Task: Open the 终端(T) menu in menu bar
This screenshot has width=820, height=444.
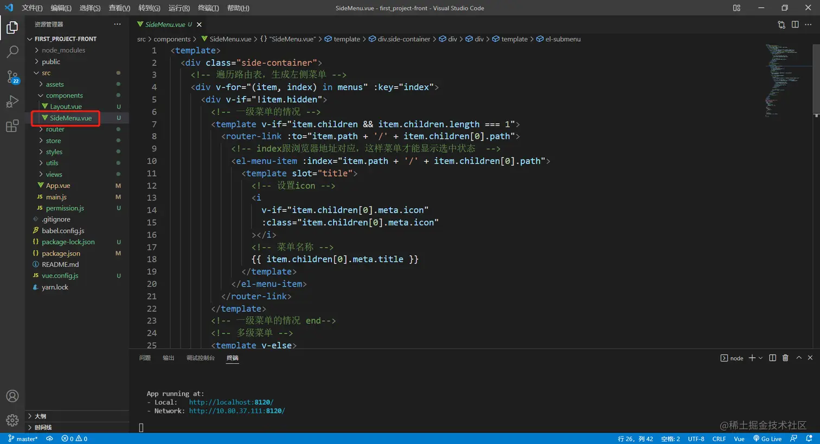Action: click(x=208, y=8)
